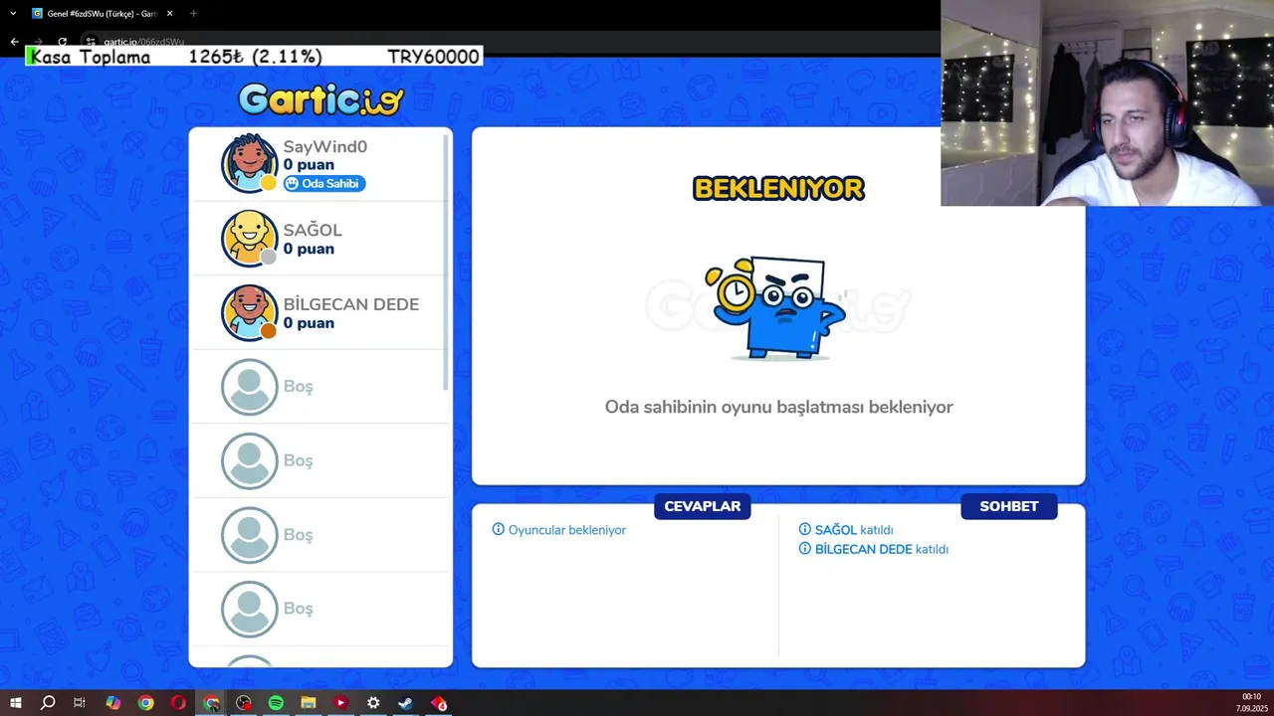Click the 'Oda sahibinin oyunu başlatması bekleniyor' text
Screen dimensions: 1274x716
[x=779, y=407]
